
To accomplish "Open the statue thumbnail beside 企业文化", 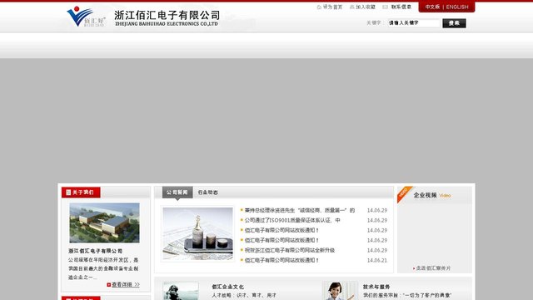I will pos(181,291).
